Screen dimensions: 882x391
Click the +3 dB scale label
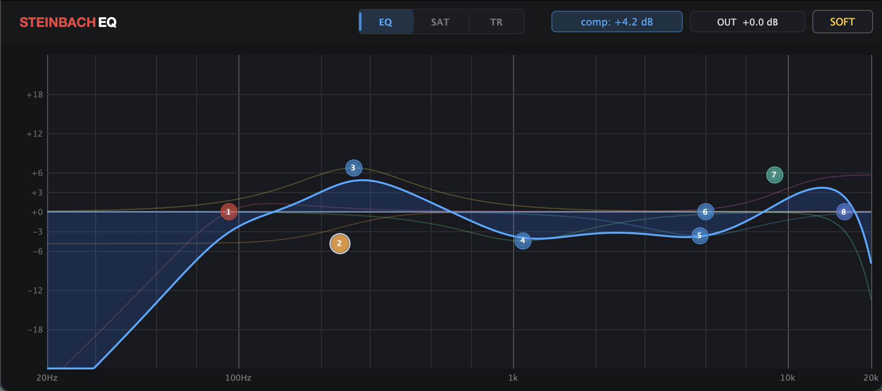pyautogui.click(x=37, y=193)
